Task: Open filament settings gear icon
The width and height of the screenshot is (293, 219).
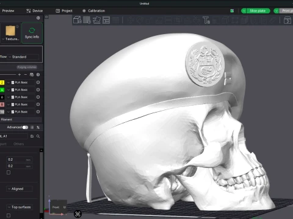Action: (x=38, y=75)
